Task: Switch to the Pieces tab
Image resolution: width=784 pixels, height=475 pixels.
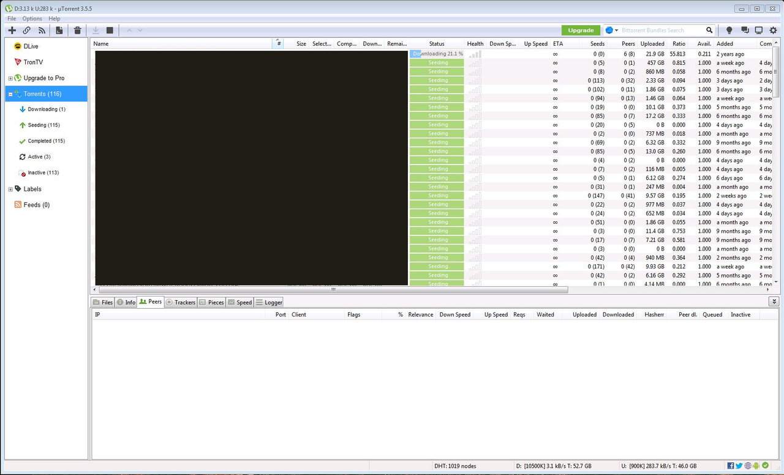Action: [x=211, y=302]
